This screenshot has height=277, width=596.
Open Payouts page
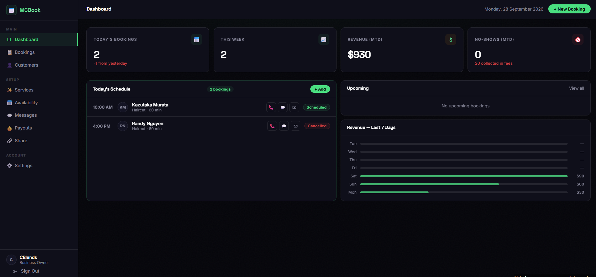(x=39, y=128)
